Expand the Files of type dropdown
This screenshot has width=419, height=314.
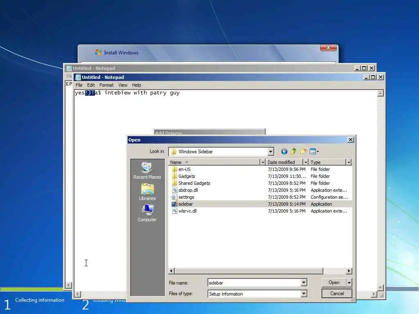tap(304, 294)
